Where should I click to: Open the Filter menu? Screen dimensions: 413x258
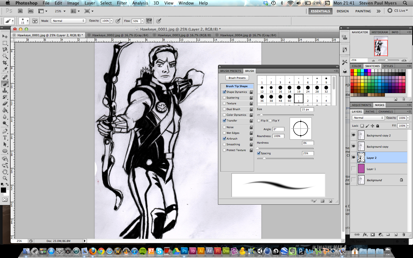(122, 3)
